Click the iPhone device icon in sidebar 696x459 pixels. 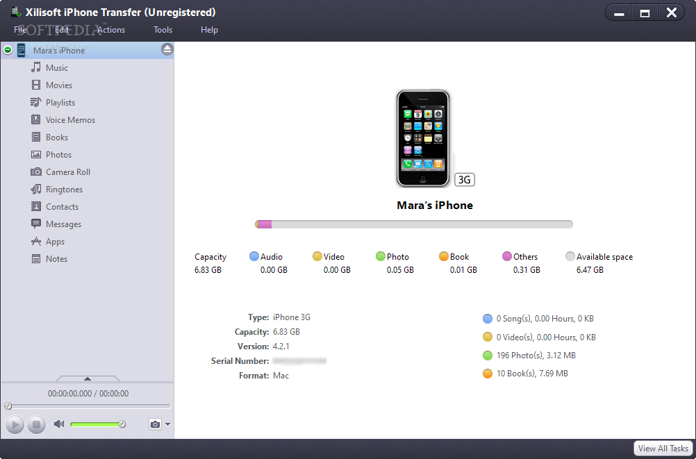(21, 50)
